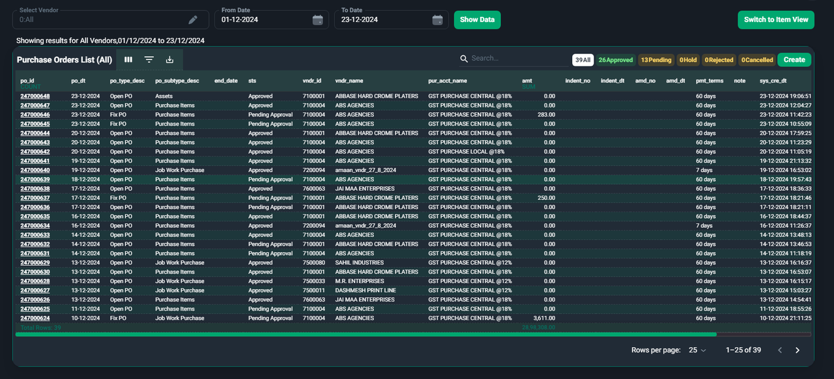Sort by the po_id column header
The width and height of the screenshot is (834, 379).
coord(27,81)
